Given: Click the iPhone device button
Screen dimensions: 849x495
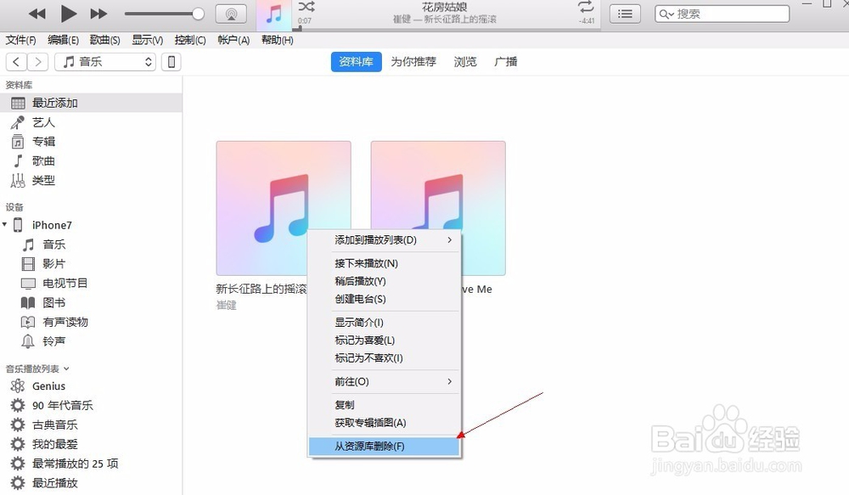Looking at the screenshot, I should point(171,62).
